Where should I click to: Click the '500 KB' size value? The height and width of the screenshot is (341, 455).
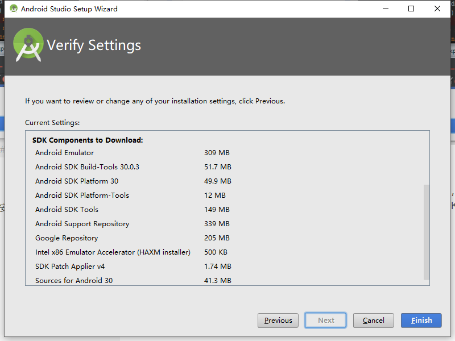216,252
